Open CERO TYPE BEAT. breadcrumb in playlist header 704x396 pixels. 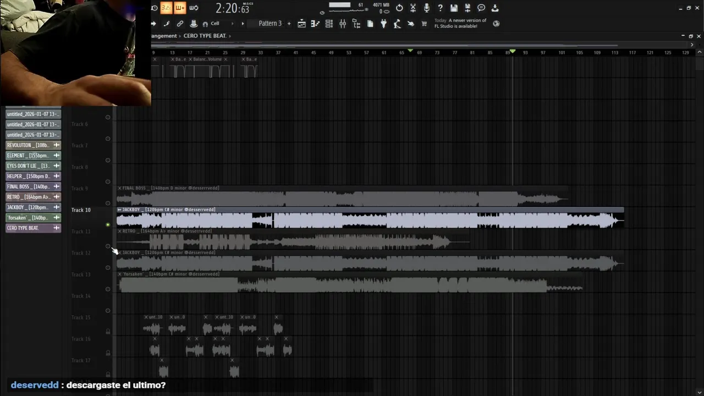coord(205,36)
